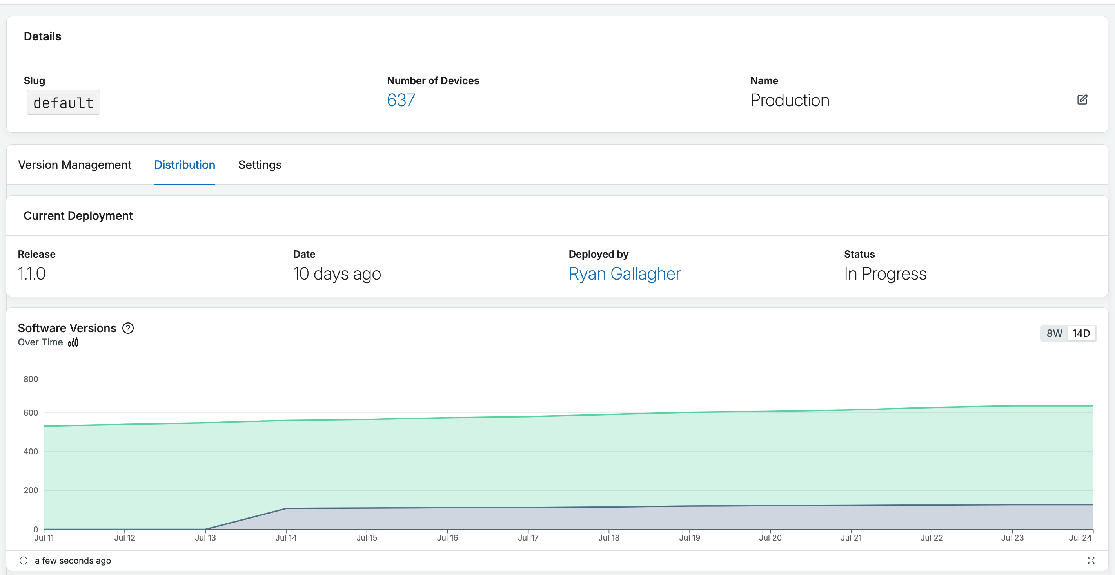Select the 14D time range toggle
This screenshot has height=575, width=1115.
(1081, 333)
